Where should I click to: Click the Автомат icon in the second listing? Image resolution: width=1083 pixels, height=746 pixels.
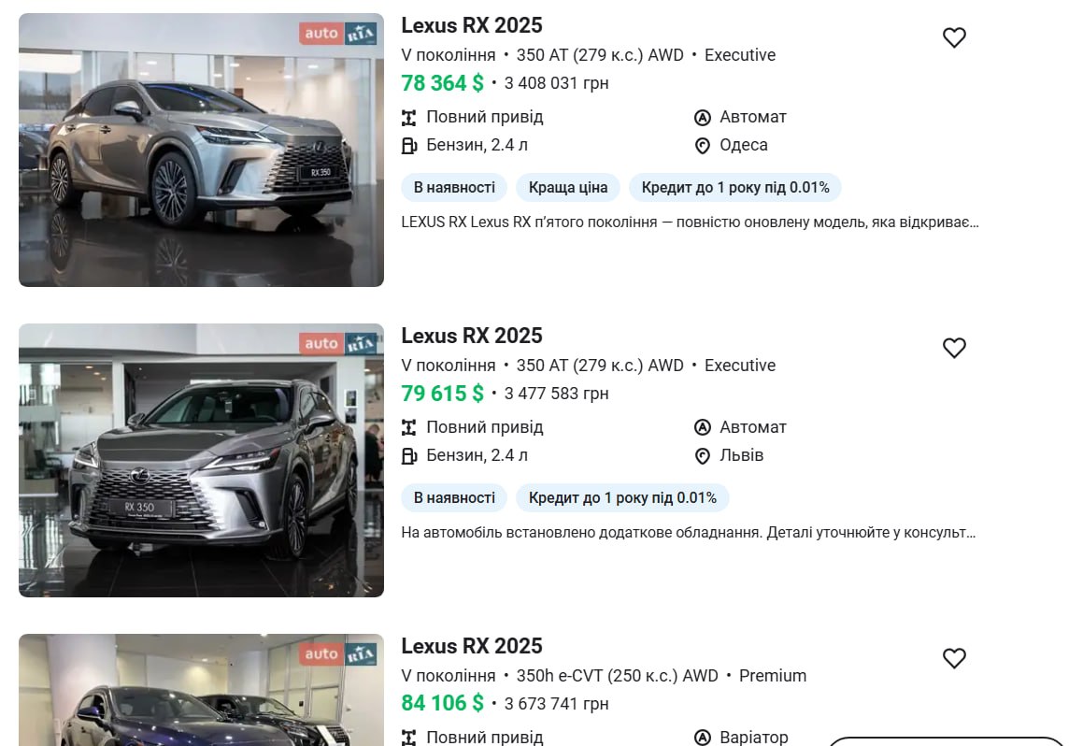(x=702, y=427)
